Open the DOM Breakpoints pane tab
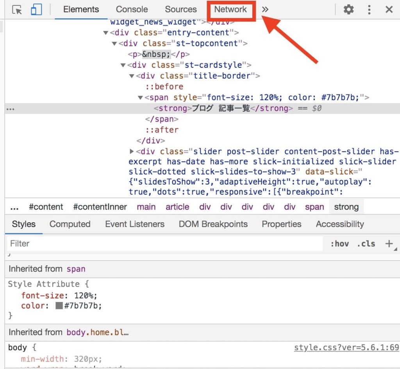Viewport: 400px width, 369px height. coord(213,224)
